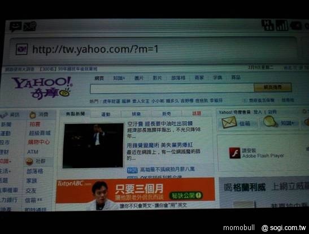
Task: Select the 知識+ search category
Action: pos(119,78)
